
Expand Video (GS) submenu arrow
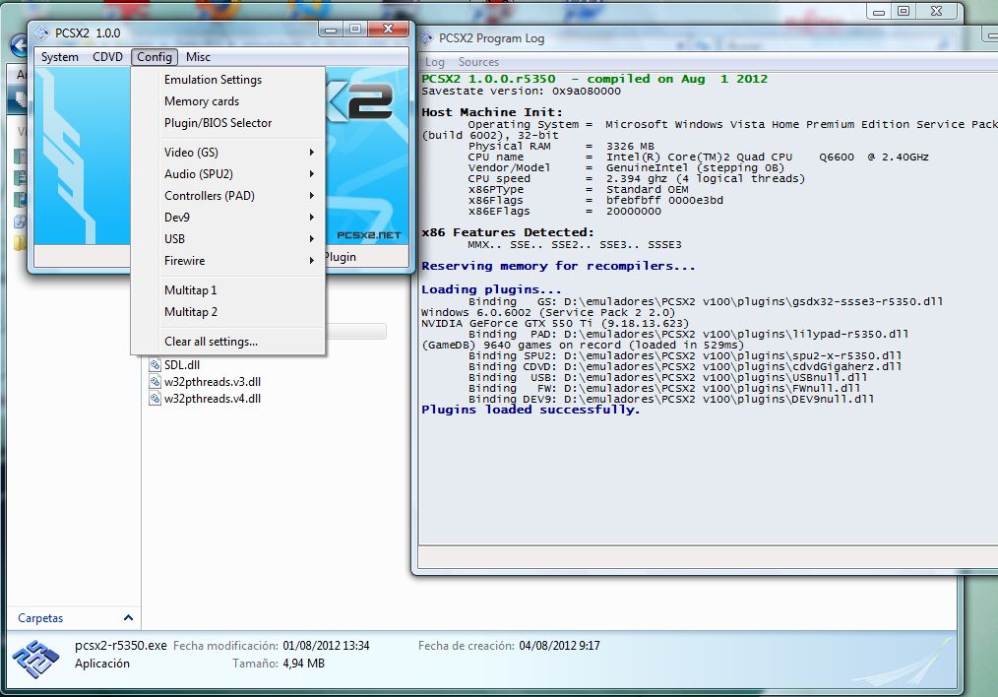[312, 153]
